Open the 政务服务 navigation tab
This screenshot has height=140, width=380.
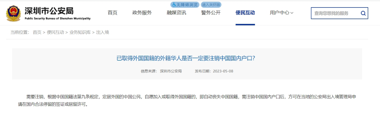(142, 13)
